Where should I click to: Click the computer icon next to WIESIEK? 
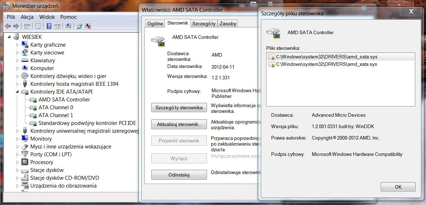(16, 37)
